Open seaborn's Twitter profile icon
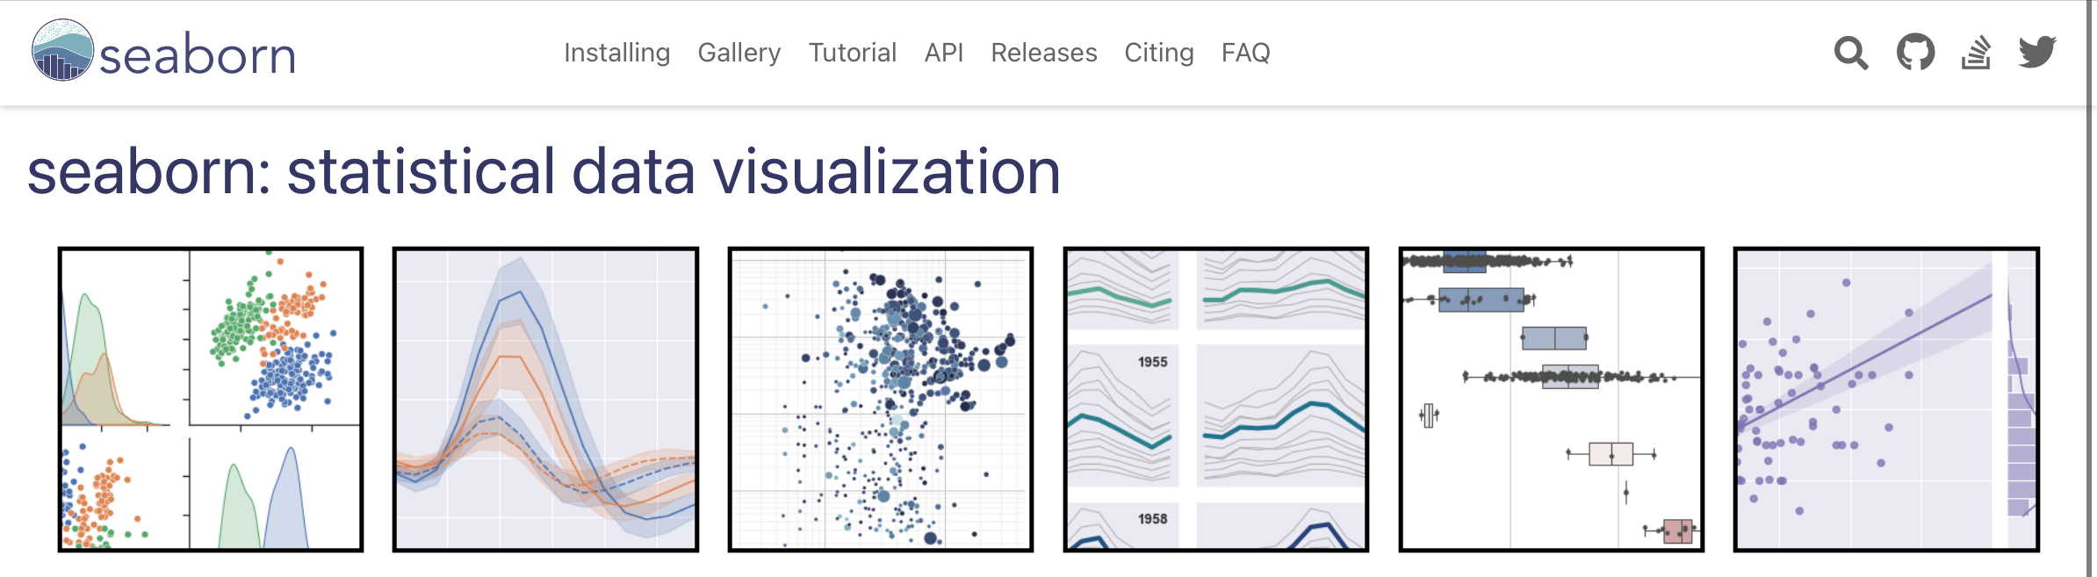 [2037, 54]
